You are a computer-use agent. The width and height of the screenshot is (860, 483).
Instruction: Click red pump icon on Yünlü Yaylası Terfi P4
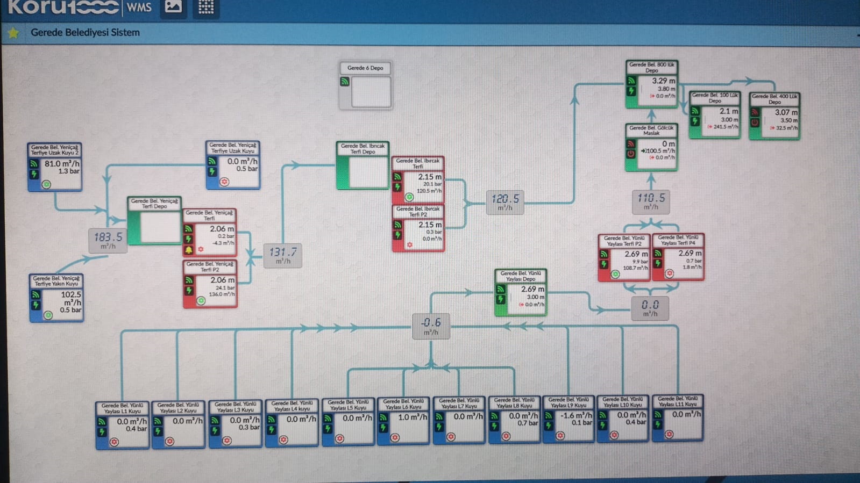tap(670, 273)
